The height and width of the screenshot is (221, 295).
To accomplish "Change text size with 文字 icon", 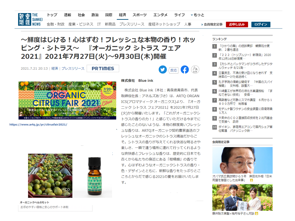I will click(x=195, y=70).
